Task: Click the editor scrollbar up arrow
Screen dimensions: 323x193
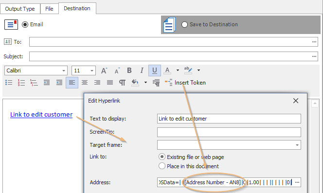Action: [x=315, y=104]
